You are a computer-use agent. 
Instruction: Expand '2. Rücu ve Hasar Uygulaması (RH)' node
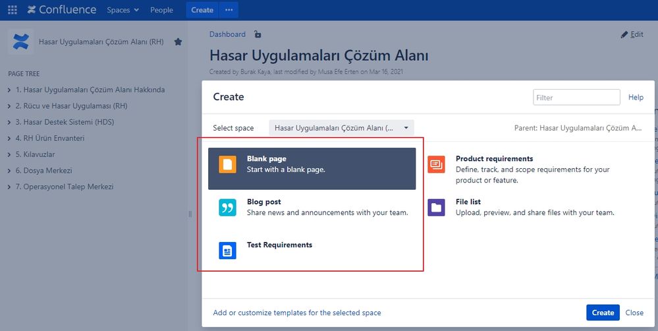(x=9, y=106)
